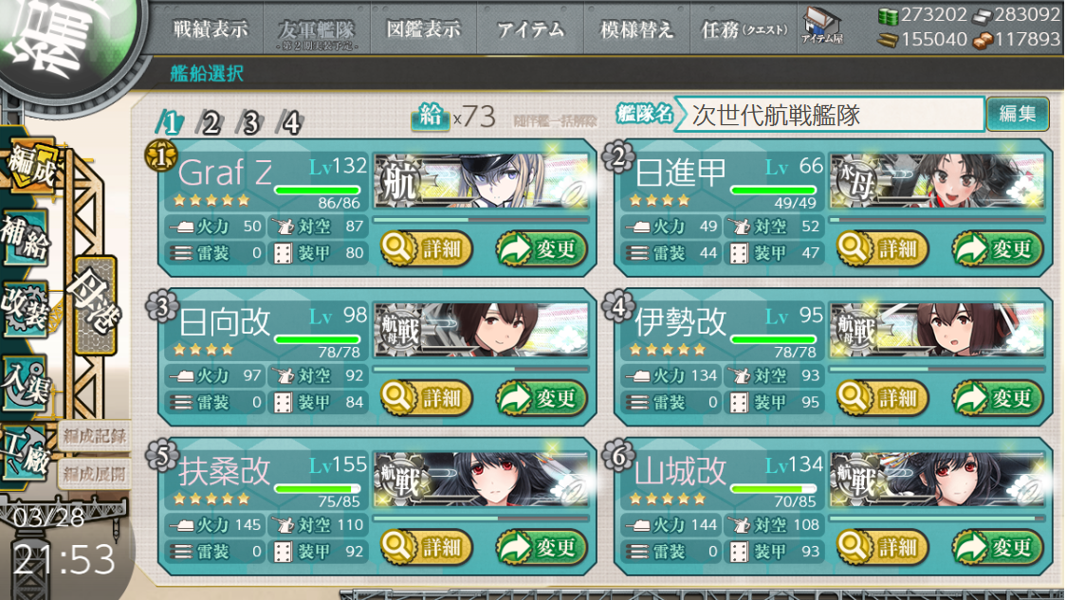Open 編成記録 composition record
Viewport: 1066px width, 600px height.
(x=95, y=436)
